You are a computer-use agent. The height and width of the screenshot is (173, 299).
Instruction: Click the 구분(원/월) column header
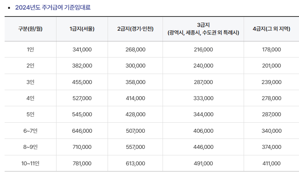click(30, 29)
